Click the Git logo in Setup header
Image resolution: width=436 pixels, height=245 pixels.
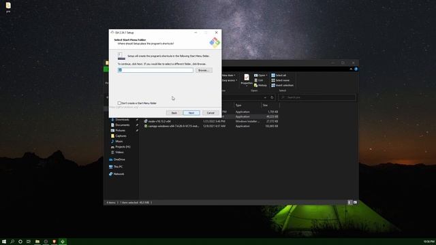[x=215, y=42]
